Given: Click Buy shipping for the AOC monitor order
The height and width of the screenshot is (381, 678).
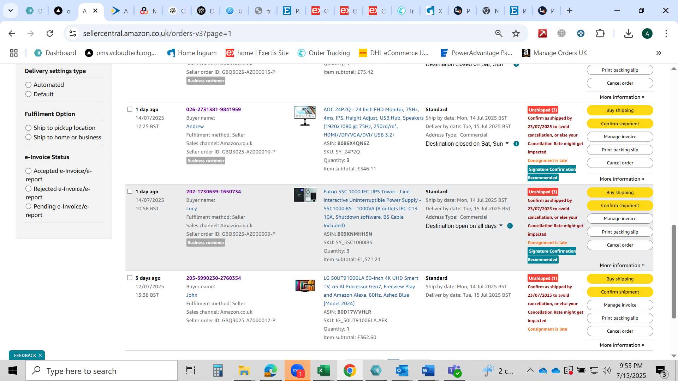Looking at the screenshot, I should (620, 110).
